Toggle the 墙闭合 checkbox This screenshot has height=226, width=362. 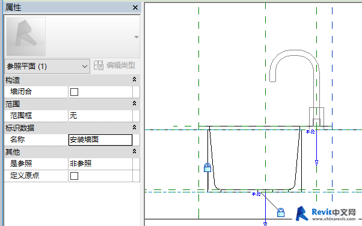(74, 92)
